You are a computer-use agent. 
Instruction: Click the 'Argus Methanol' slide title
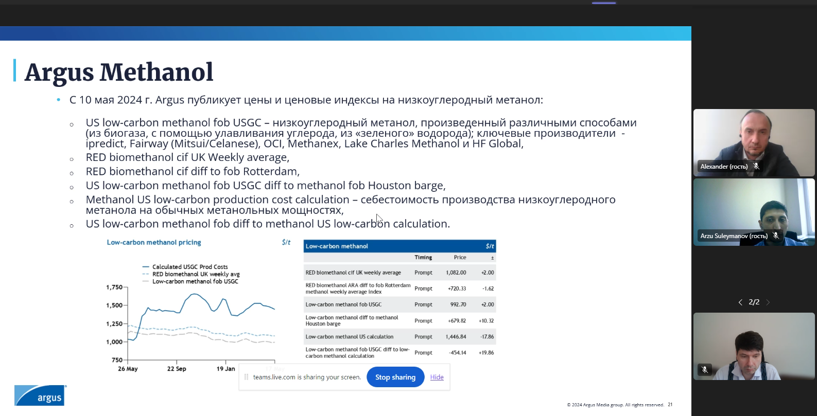click(119, 72)
